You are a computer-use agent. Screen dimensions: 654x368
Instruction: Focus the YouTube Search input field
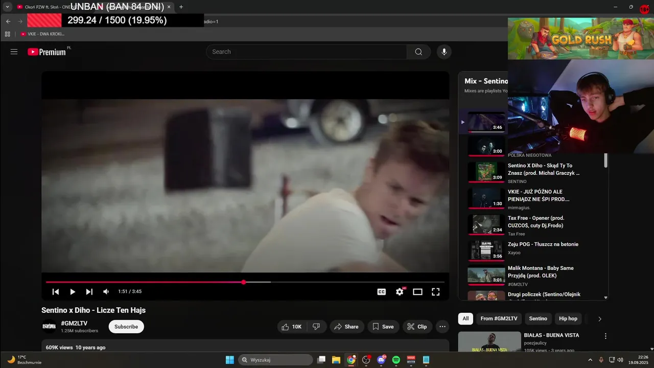pyautogui.click(x=307, y=52)
